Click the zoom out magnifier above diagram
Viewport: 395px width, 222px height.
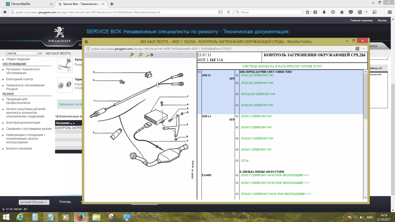141,55
